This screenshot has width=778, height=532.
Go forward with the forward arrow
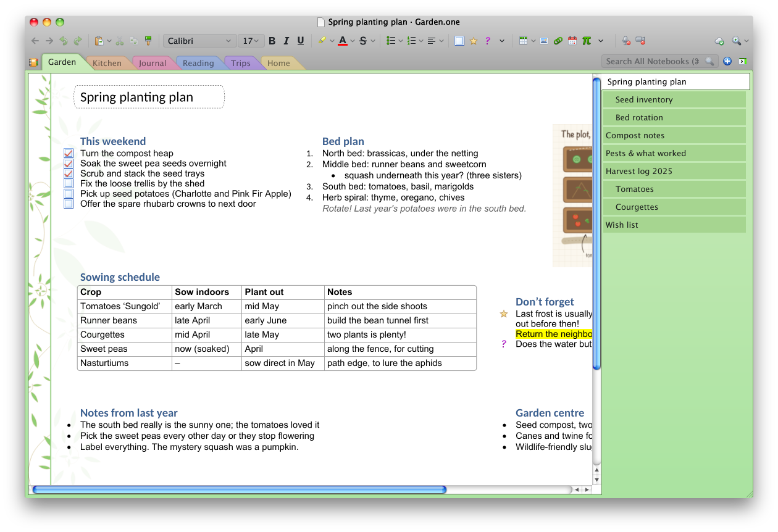[49, 41]
